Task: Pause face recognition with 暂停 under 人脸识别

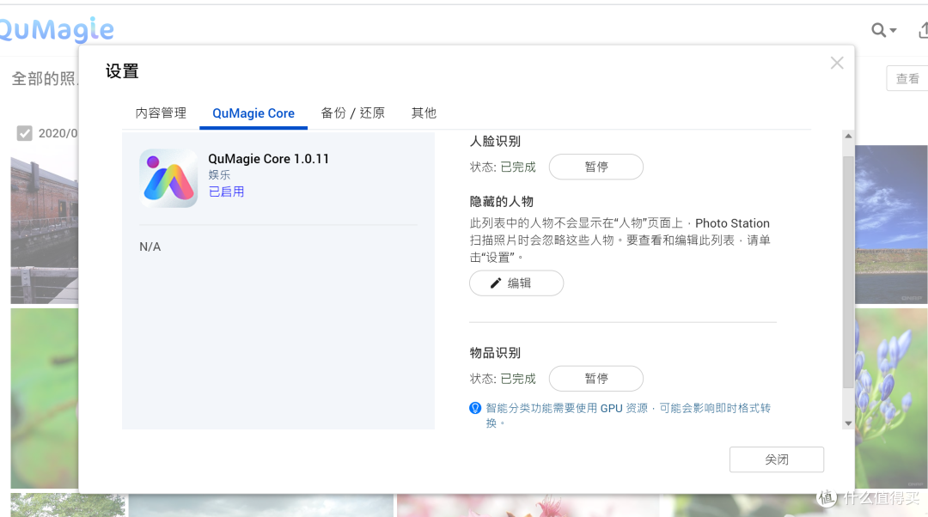Action: [596, 167]
